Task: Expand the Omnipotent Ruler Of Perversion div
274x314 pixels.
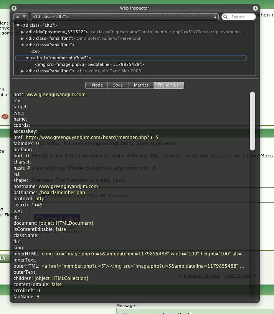Action: pos(23,39)
